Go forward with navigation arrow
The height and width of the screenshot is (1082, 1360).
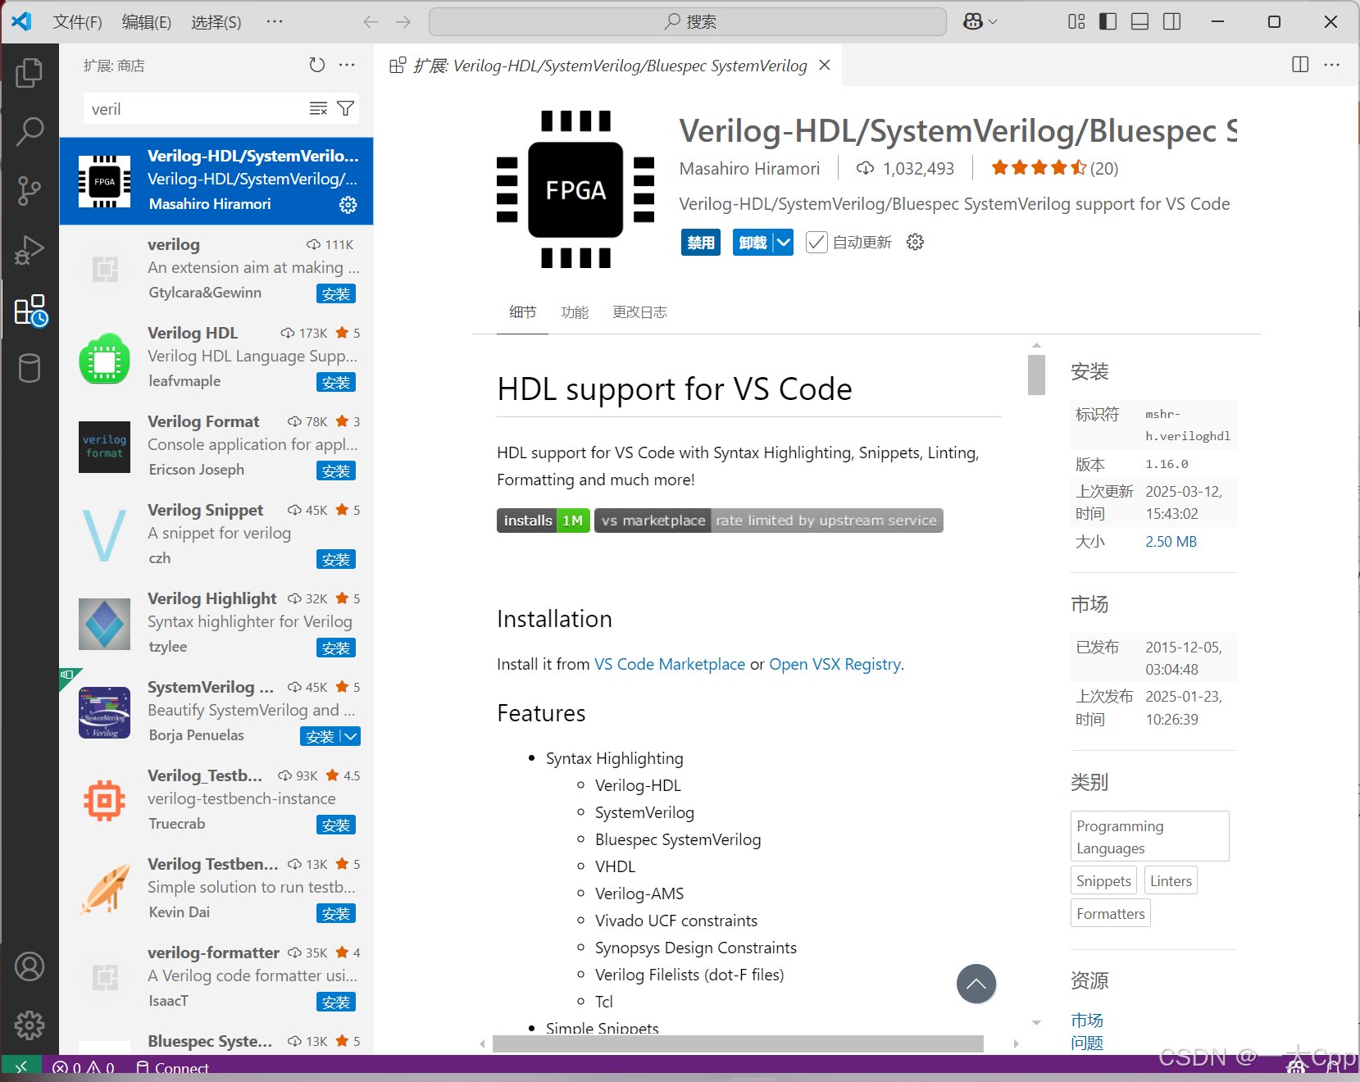(x=403, y=22)
